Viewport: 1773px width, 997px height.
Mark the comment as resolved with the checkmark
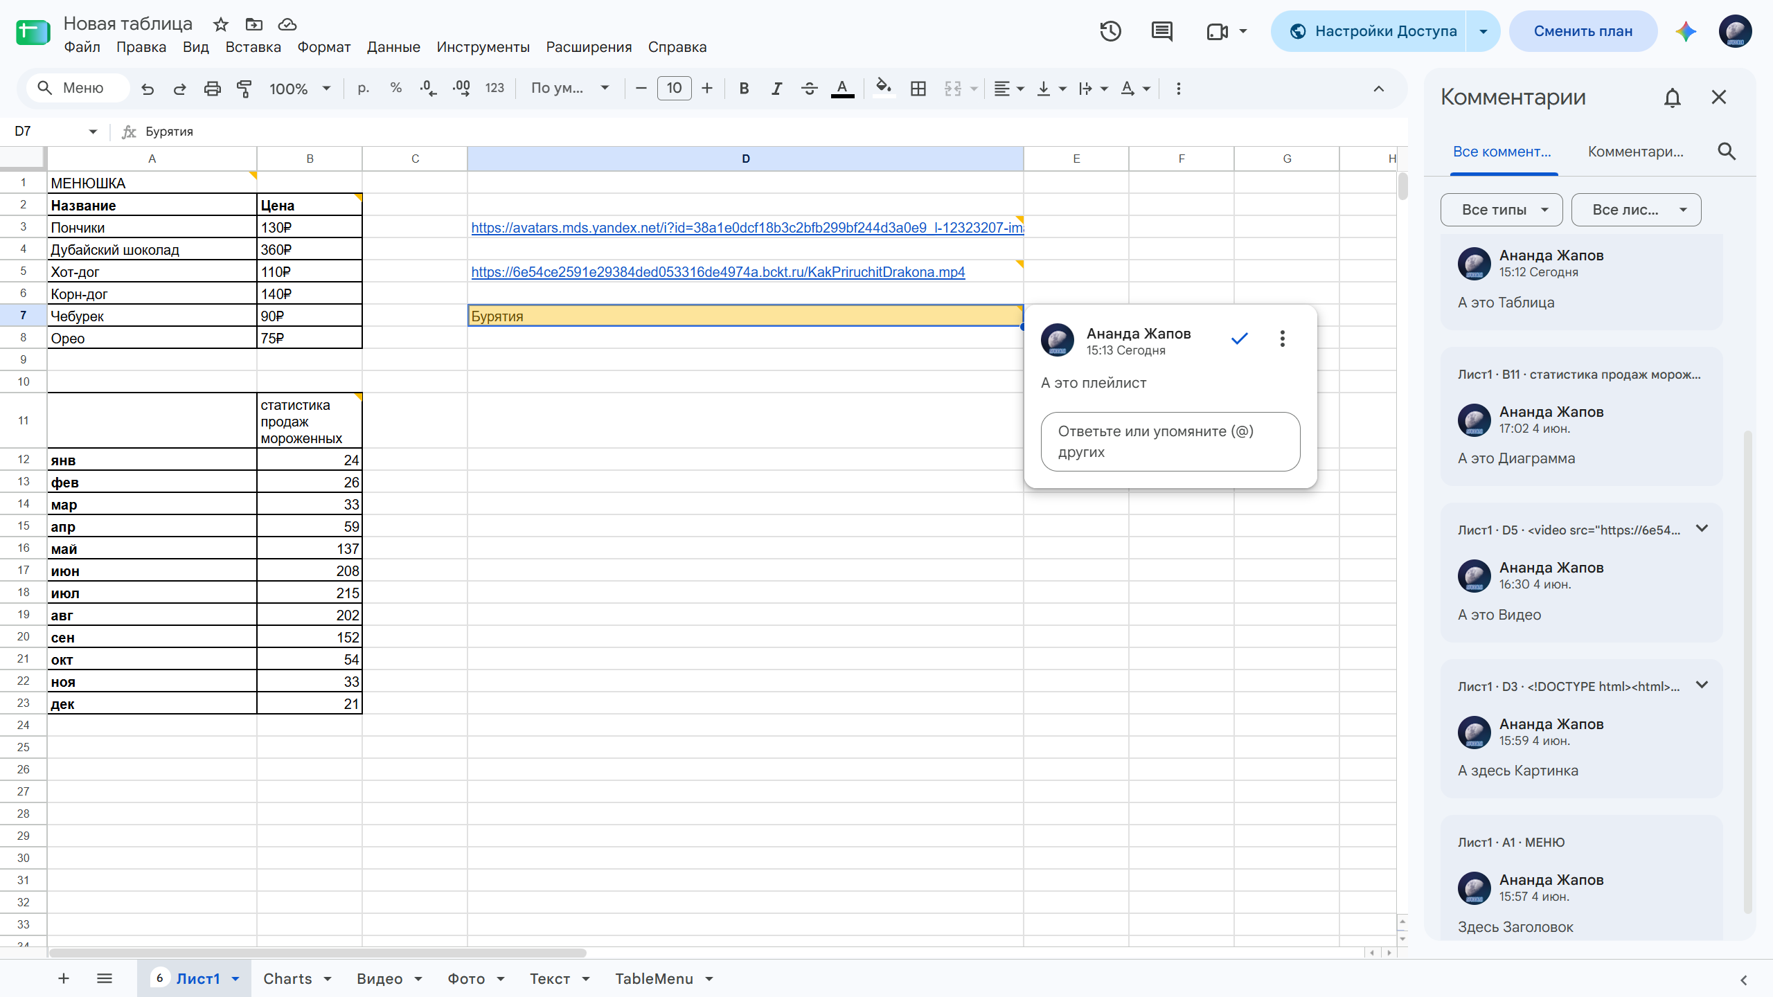tap(1240, 339)
